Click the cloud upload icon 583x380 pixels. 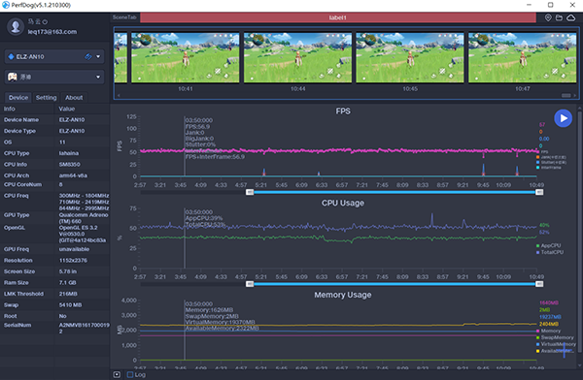(x=570, y=17)
